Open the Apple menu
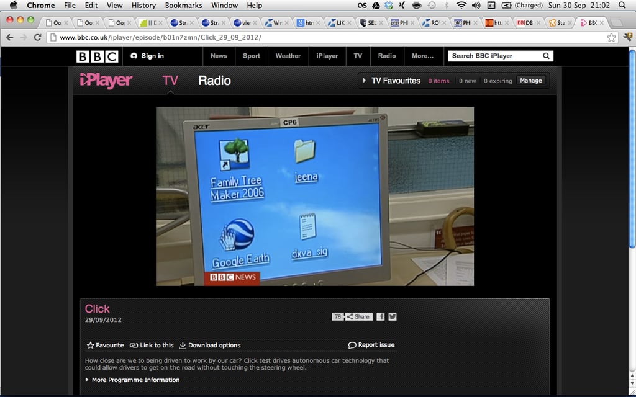This screenshot has height=397, width=636. pyautogui.click(x=14, y=5)
